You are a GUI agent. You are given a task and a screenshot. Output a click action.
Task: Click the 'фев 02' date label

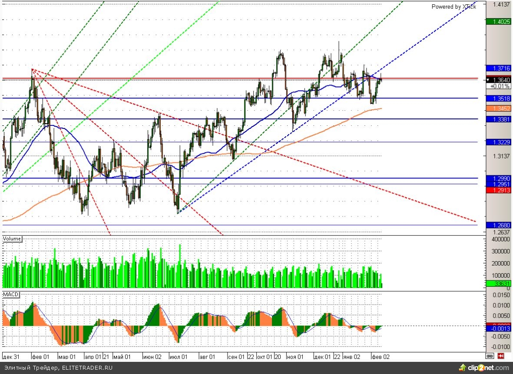(381, 357)
